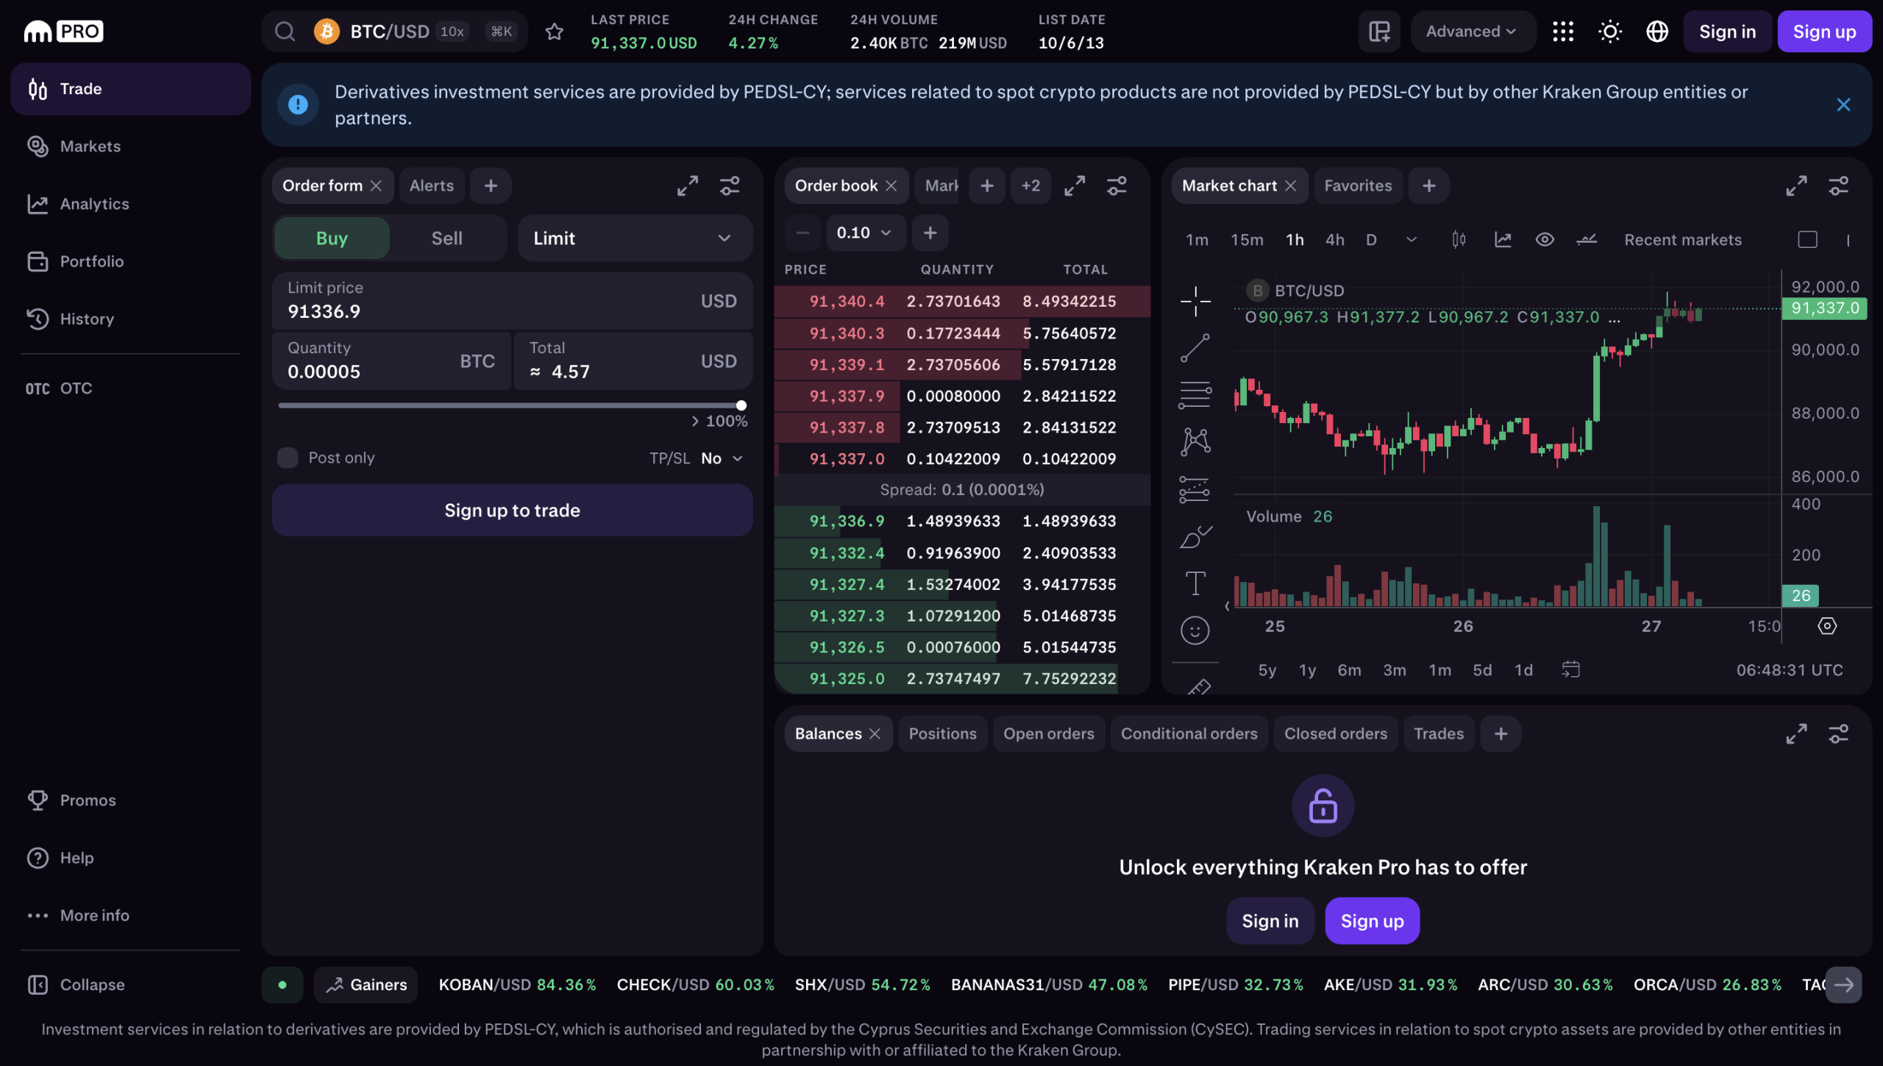The height and width of the screenshot is (1066, 1883).
Task: Open the chart indicators button
Action: coord(1503,239)
